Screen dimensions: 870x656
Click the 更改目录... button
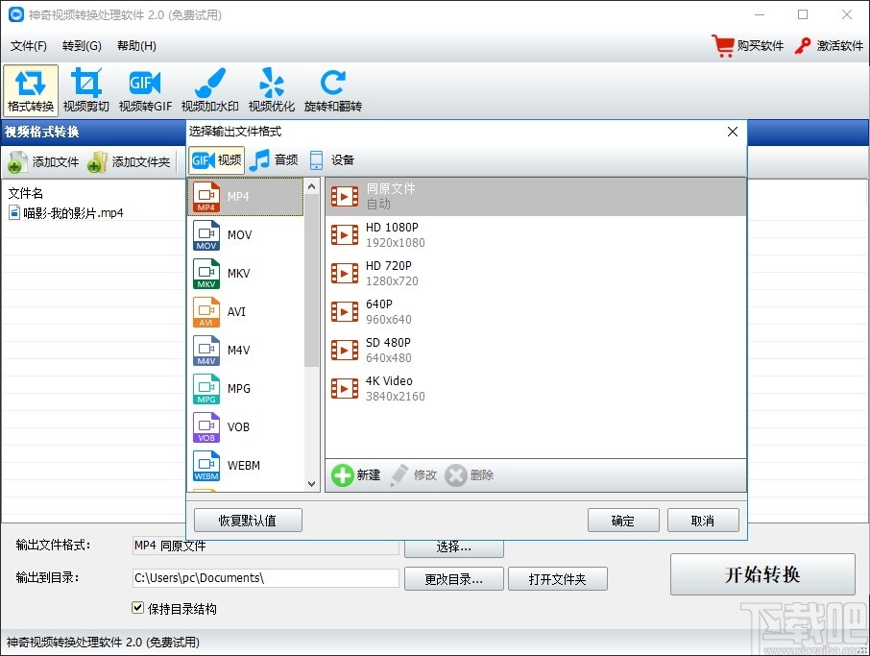(454, 579)
